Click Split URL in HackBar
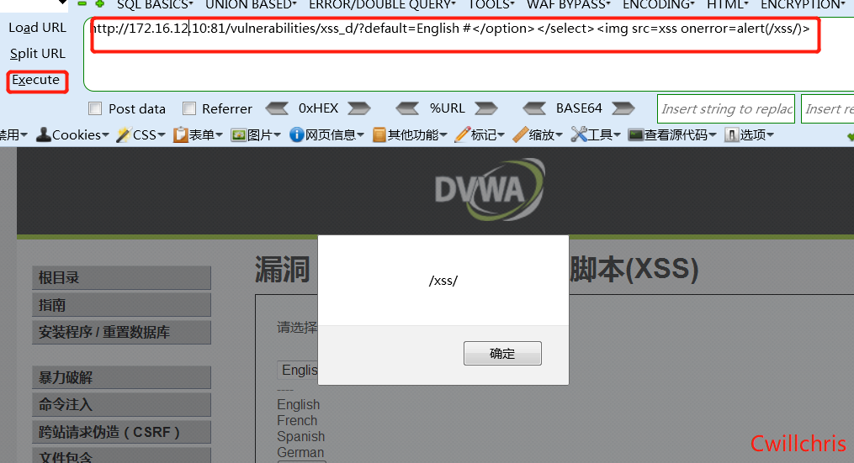 pos(38,54)
